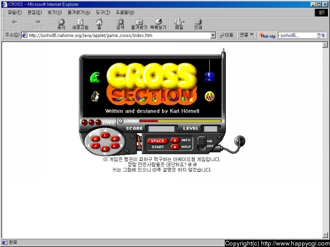Image resolution: width=330 pixels, height=247 pixels.
Task: Open the 보기(V) menu
Action: pyautogui.click(x=55, y=12)
